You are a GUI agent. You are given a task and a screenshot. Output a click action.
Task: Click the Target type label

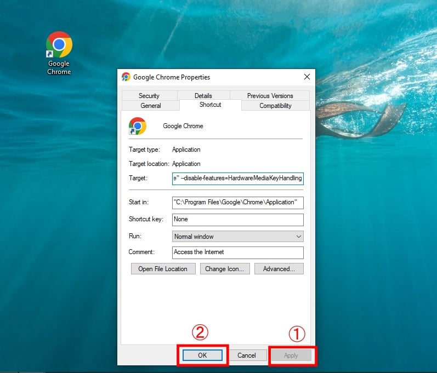pyautogui.click(x=144, y=150)
